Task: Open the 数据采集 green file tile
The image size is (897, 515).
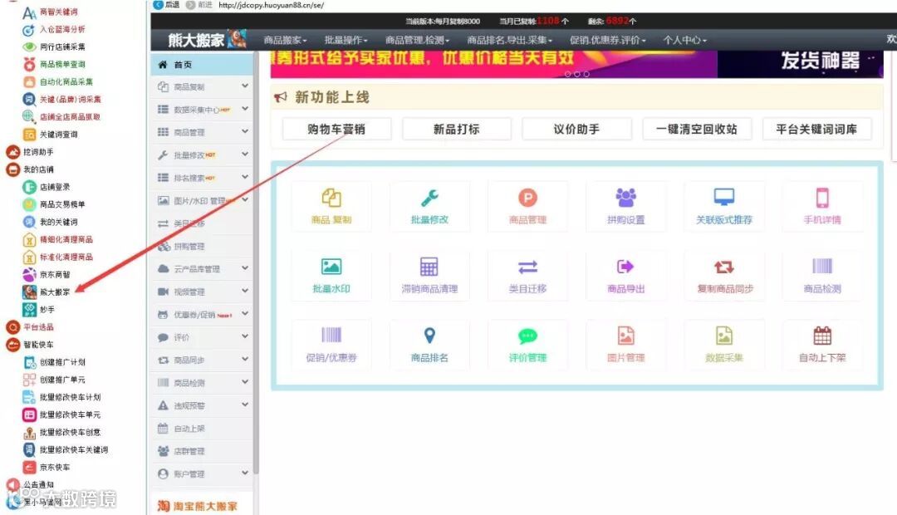Action: (x=723, y=344)
